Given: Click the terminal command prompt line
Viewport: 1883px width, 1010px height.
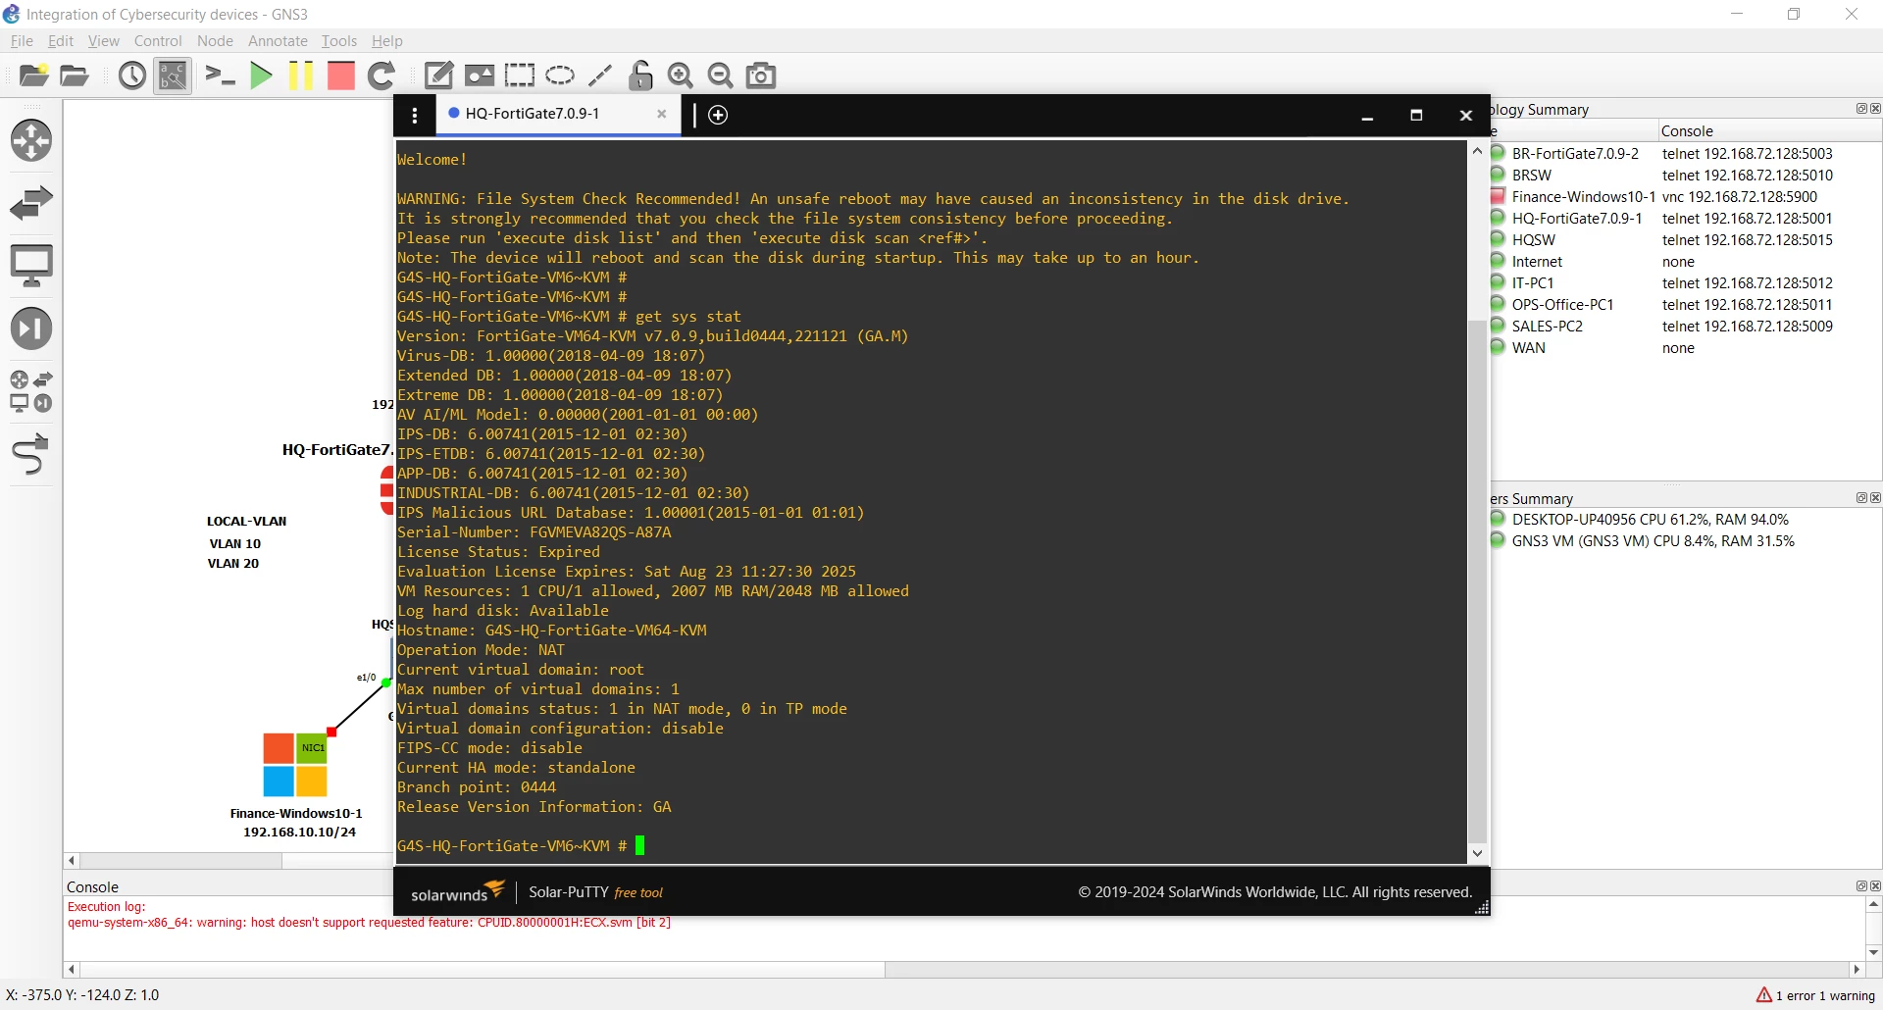Looking at the screenshot, I should pyautogui.click(x=521, y=846).
